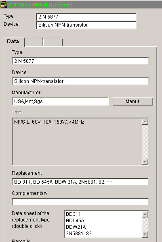Focus the Device field inside the Data tab
Screen dimensions: 162x242
80,81
